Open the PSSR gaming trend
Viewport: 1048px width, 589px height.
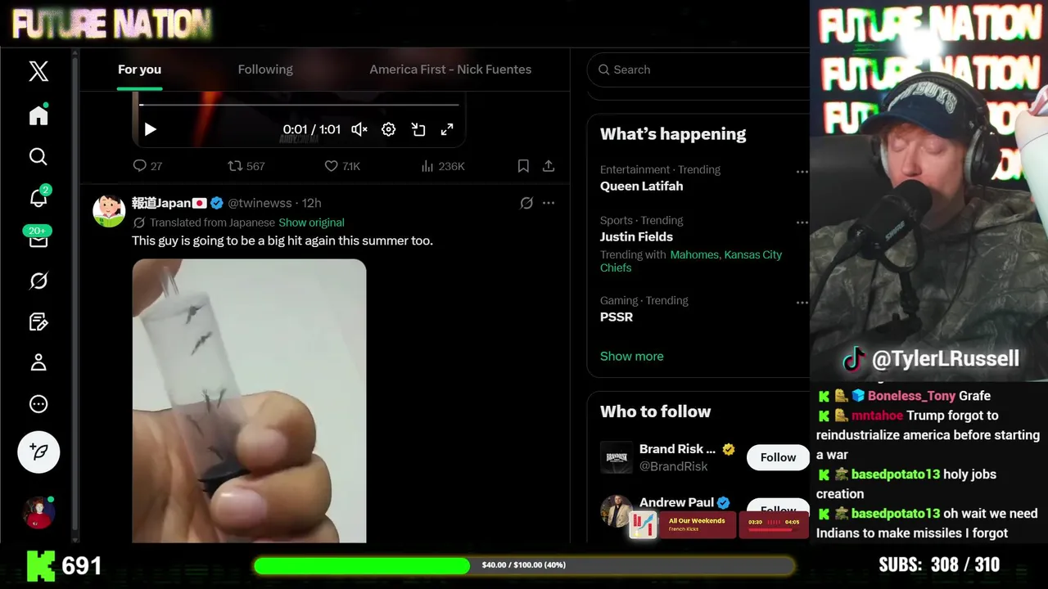pyautogui.click(x=617, y=317)
